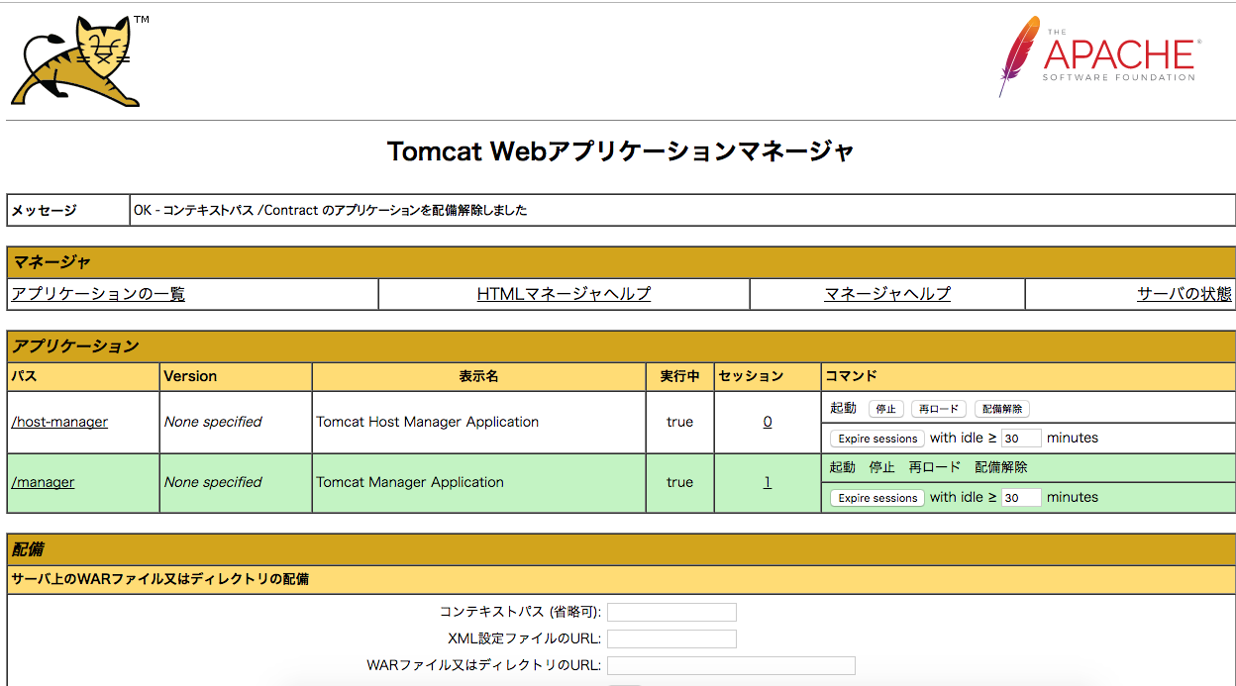
Task: Click Expire sessions for host-manager row
Action: 876,438
